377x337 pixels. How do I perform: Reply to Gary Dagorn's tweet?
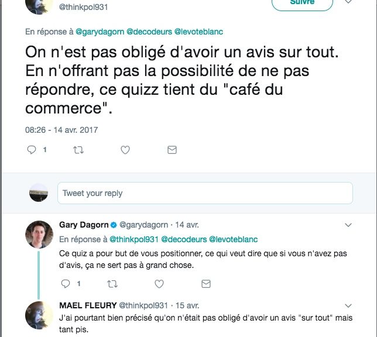pyautogui.click(x=66, y=284)
